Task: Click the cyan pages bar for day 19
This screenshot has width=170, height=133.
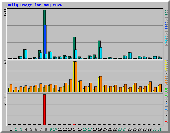Action: (101, 53)
